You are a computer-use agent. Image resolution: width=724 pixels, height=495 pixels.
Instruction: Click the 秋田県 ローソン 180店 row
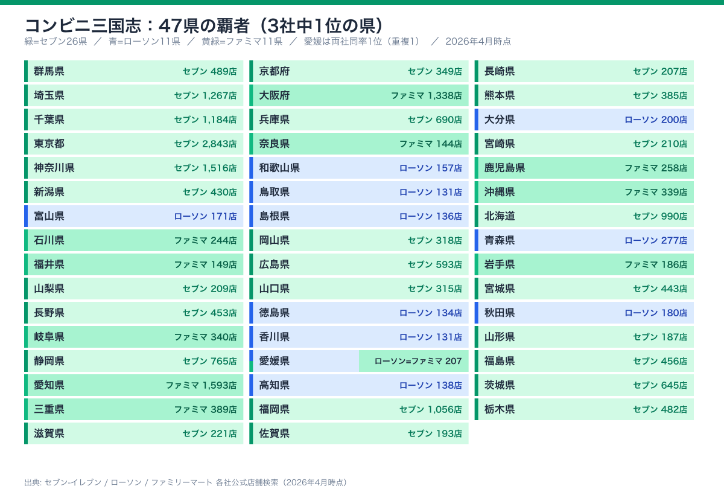(584, 313)
